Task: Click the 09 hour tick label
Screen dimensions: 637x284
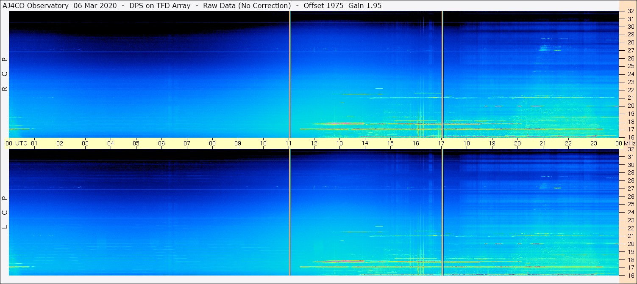Action: pyautogui.click(x=238, y=143)
